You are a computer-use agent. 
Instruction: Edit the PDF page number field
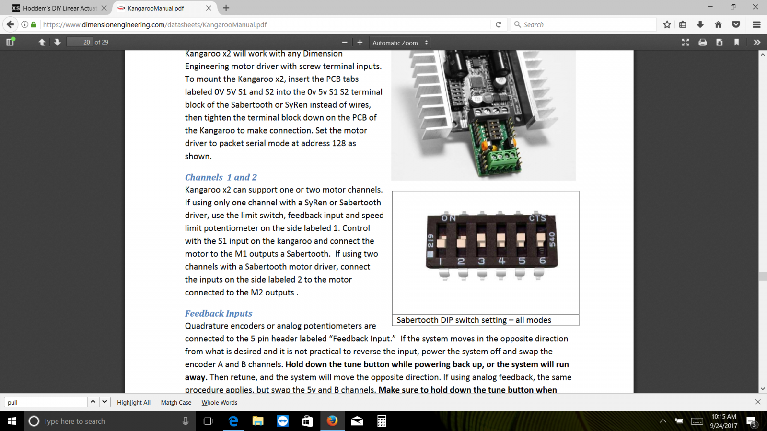pyautogui.click(x=80, y=42)
